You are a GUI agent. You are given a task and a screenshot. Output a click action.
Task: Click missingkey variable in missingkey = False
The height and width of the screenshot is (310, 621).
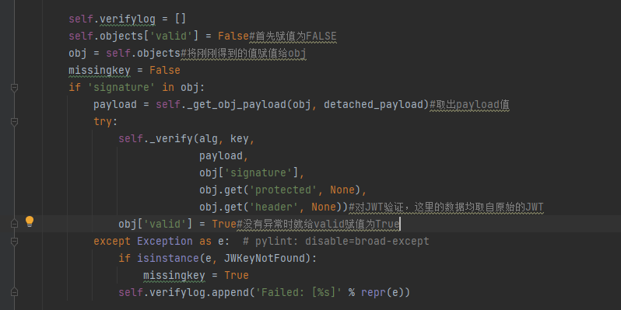[x=100, y=71]
